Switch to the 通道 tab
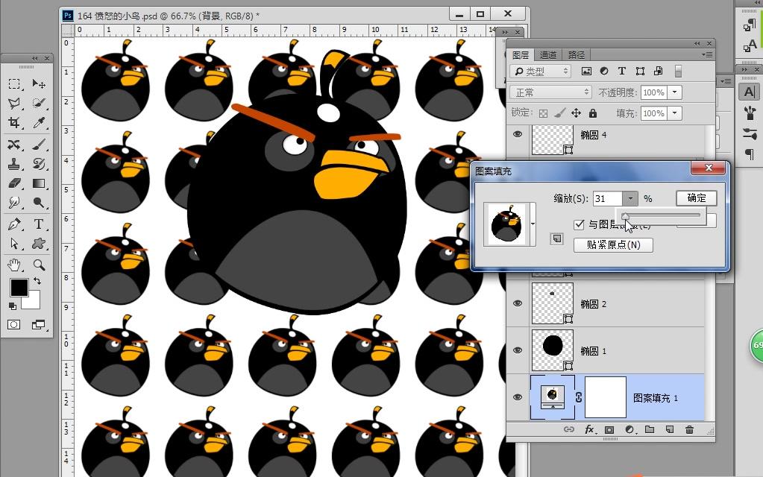This screenshot has height=477, width=763. (548, 55)
